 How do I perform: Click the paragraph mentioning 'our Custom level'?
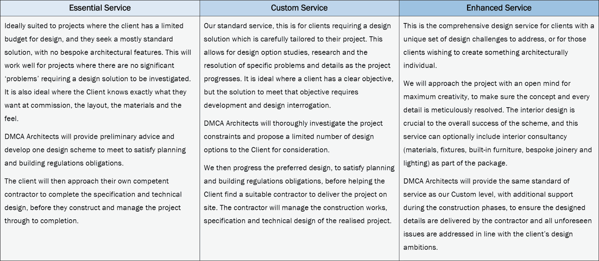[x=498, y=214]
